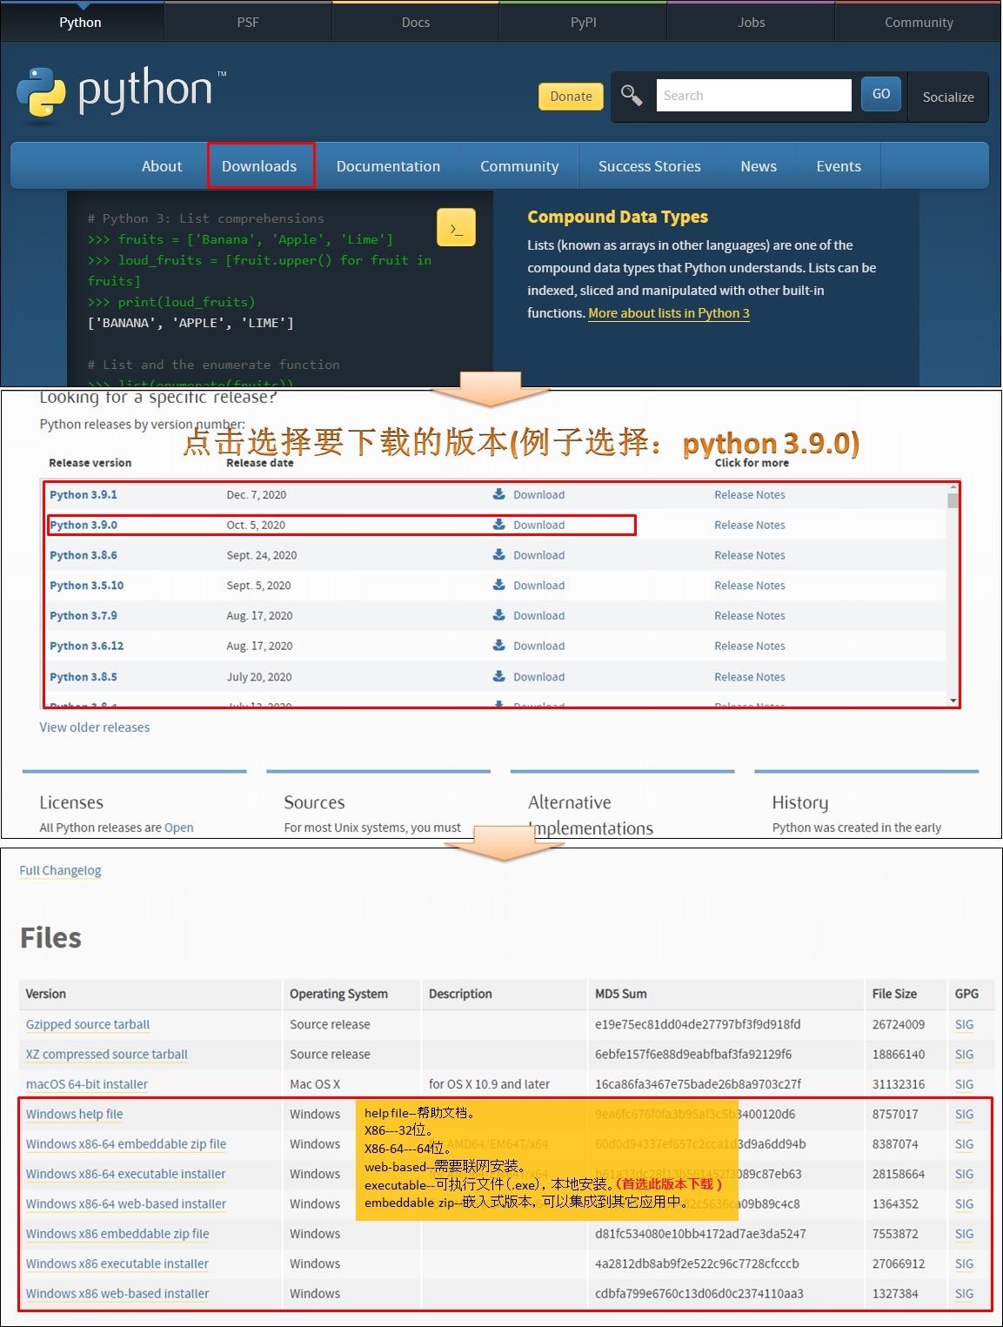
Task: Open the PSF top tab
Action: click(248, 23)
